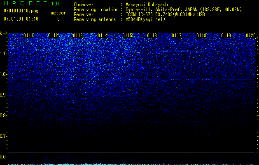Click the meteor count label

(x=58, y=13)
